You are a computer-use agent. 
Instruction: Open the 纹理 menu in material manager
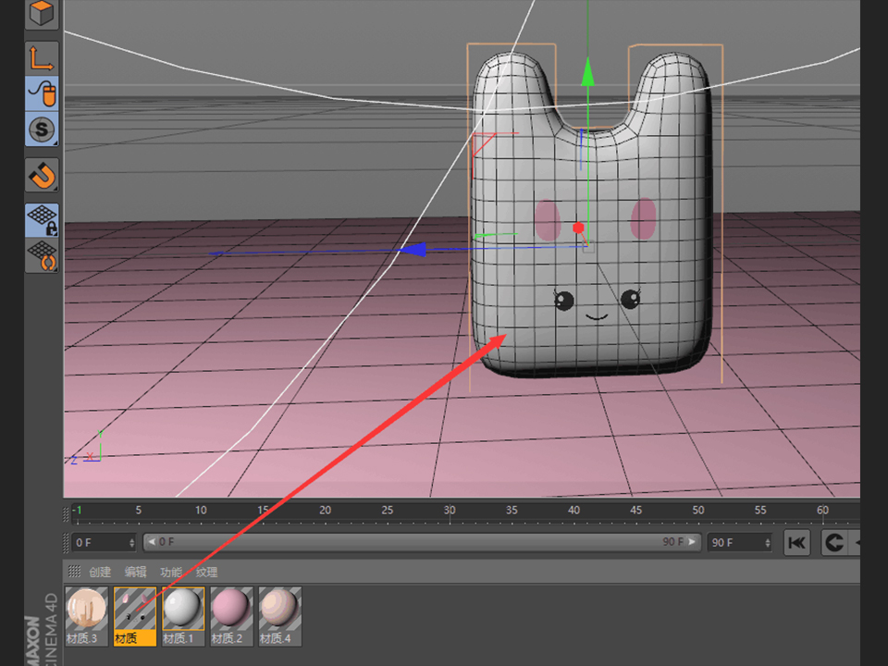[207, 573]
